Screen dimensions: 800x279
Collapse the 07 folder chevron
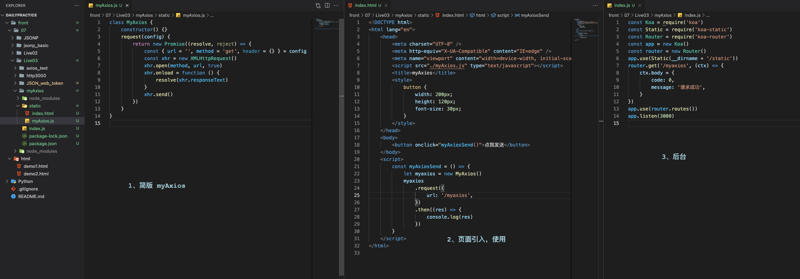10,30
